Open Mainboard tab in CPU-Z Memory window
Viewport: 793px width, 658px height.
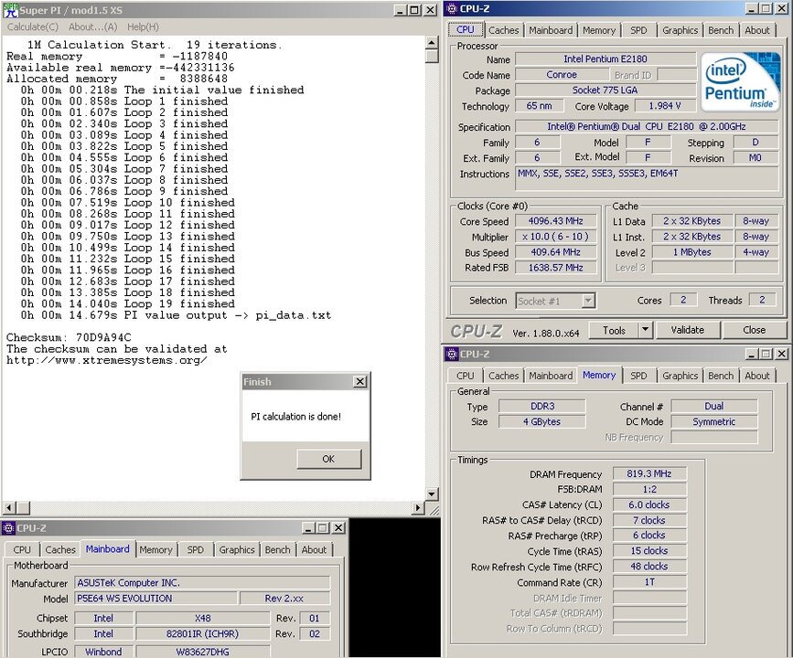551,376
